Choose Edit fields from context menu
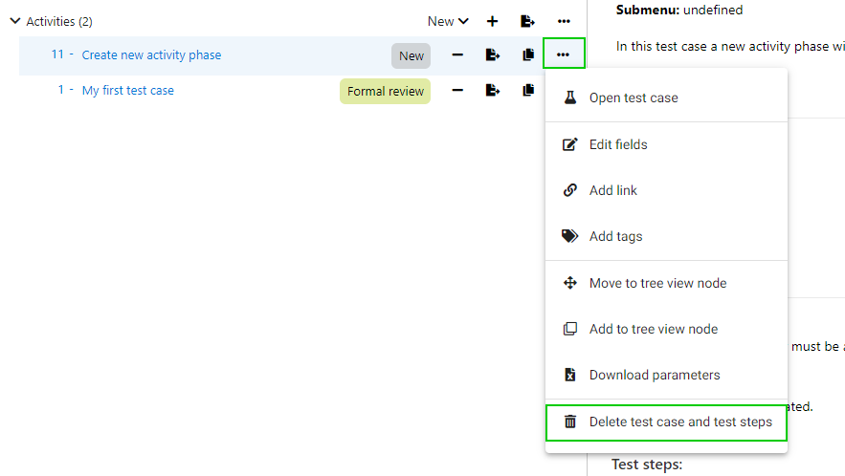845x476 pixels. pos(617,144)
